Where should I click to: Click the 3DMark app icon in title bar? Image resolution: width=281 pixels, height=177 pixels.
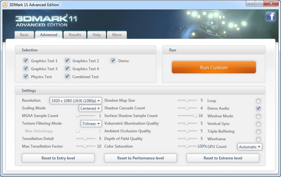click(5, 5)
